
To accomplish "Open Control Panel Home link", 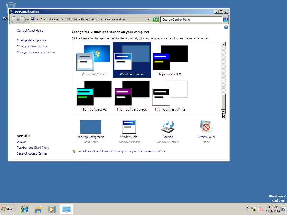I will (30, 31).
